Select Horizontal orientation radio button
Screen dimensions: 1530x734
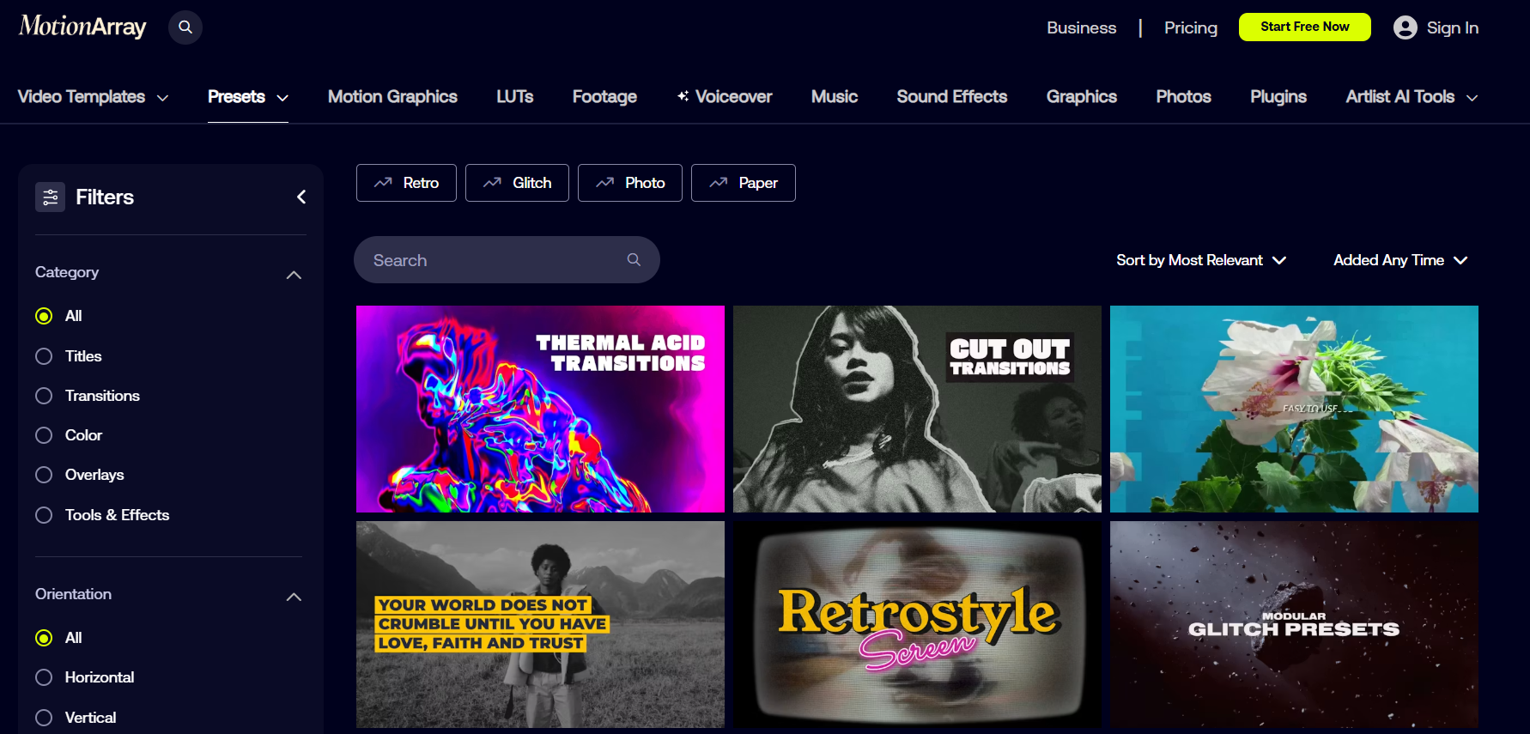tap(44, 677)
